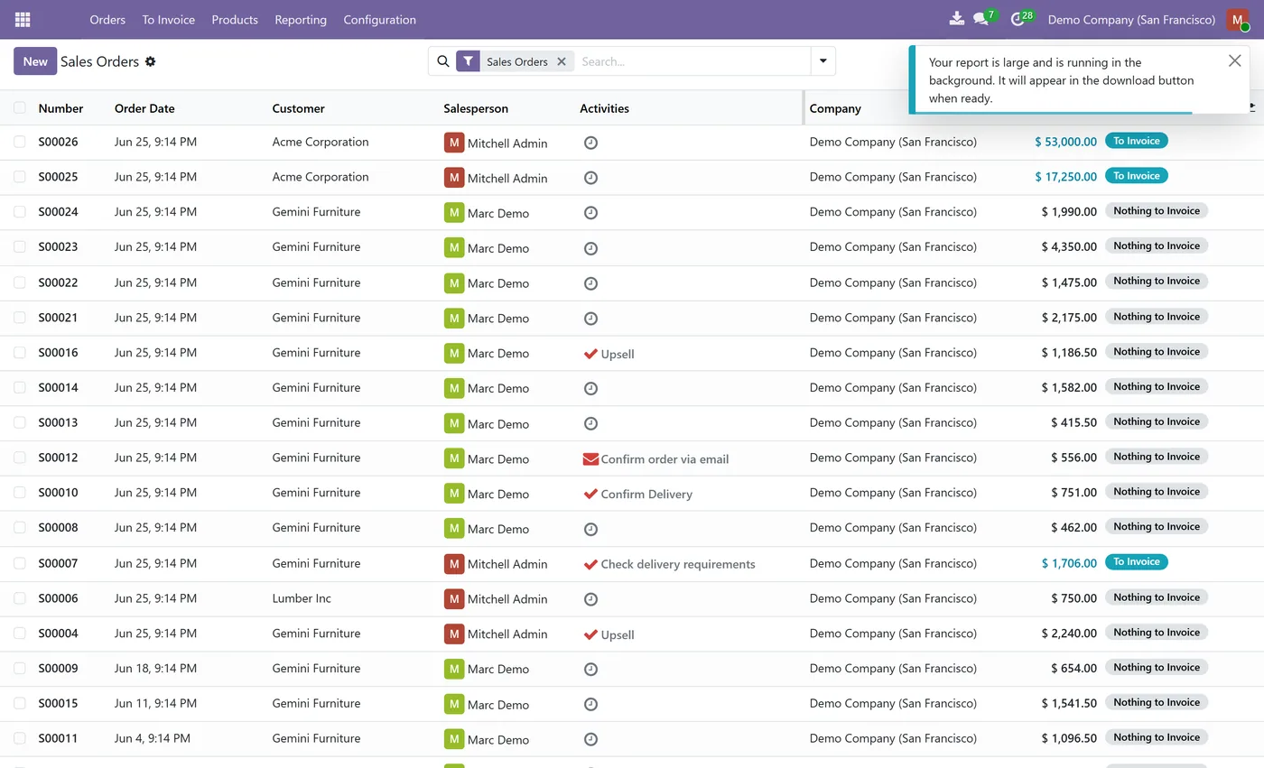Select the checkbox for order S00016

pyautogui.click(x=20, y=353)
